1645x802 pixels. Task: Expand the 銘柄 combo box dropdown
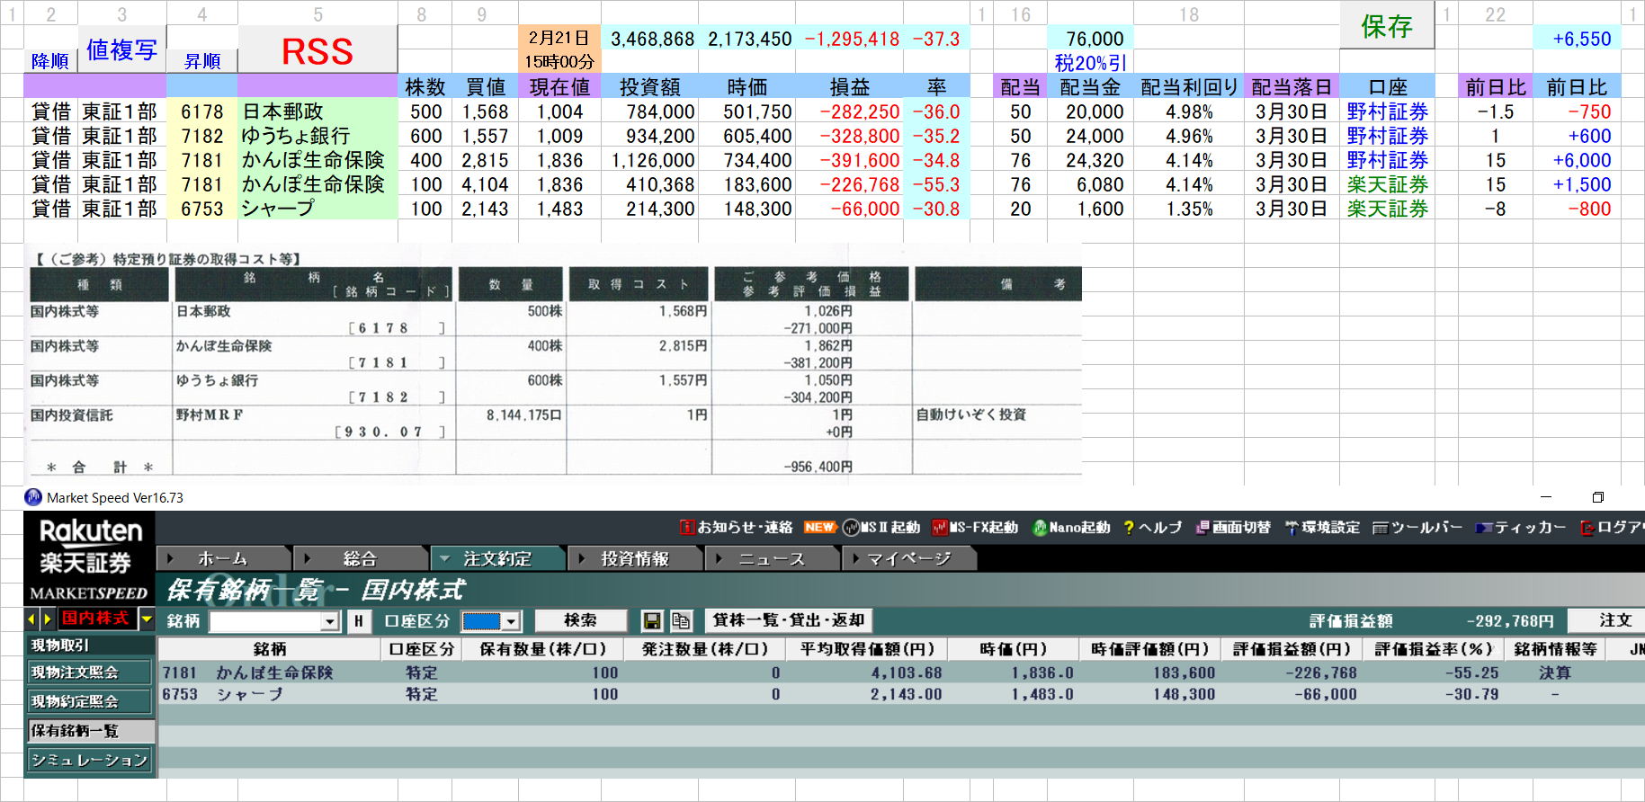point(330,622)
